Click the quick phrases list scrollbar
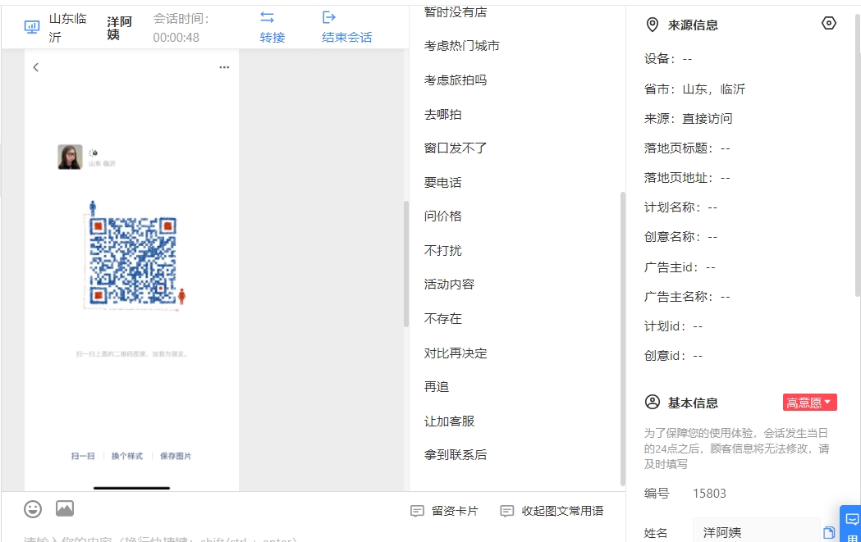Image resolution: width=861 pixels, height=542 pixels. [623, 339]
